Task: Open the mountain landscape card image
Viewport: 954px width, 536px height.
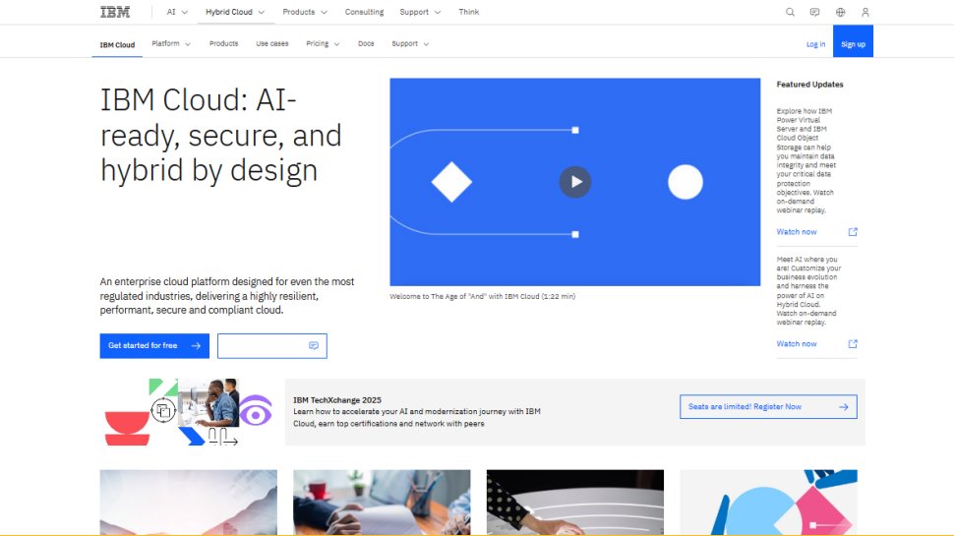Action: (x=188, y=502)
